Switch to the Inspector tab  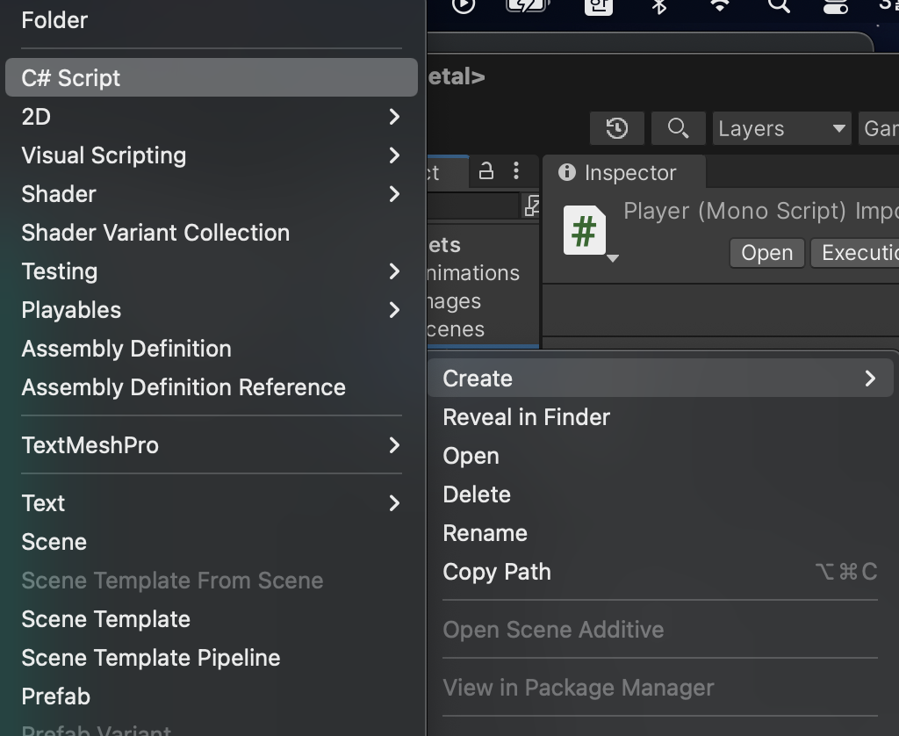[x=623, y=173]
